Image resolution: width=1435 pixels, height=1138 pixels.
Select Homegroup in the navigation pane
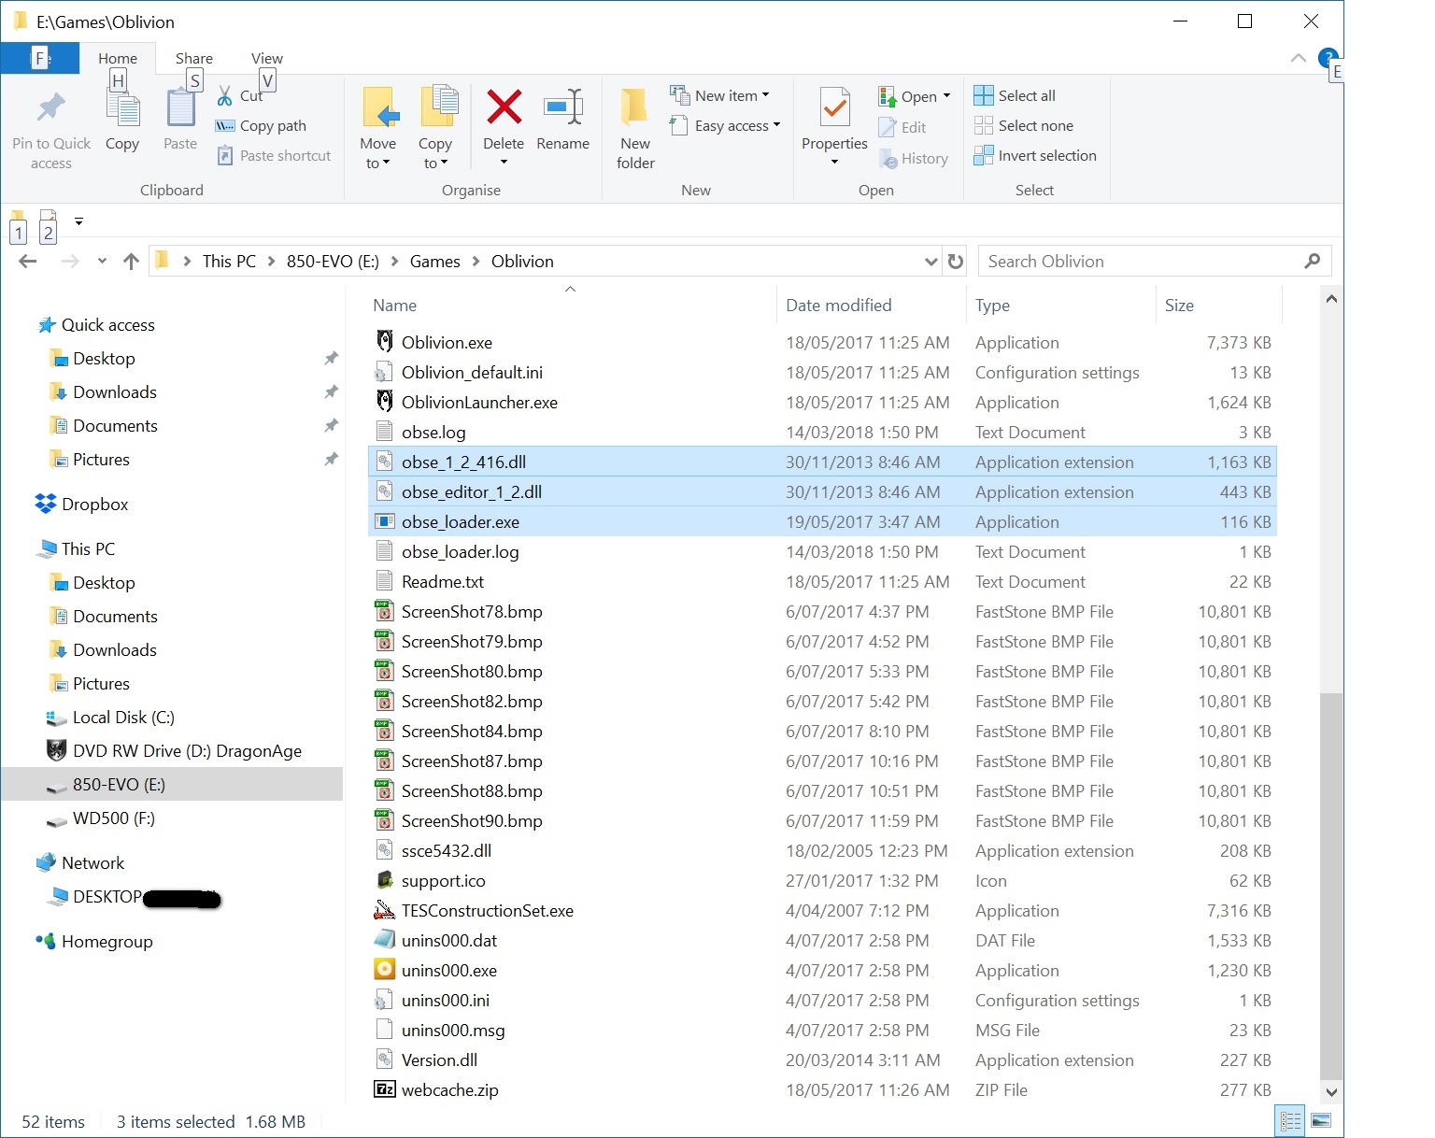[x=107, y=941]
